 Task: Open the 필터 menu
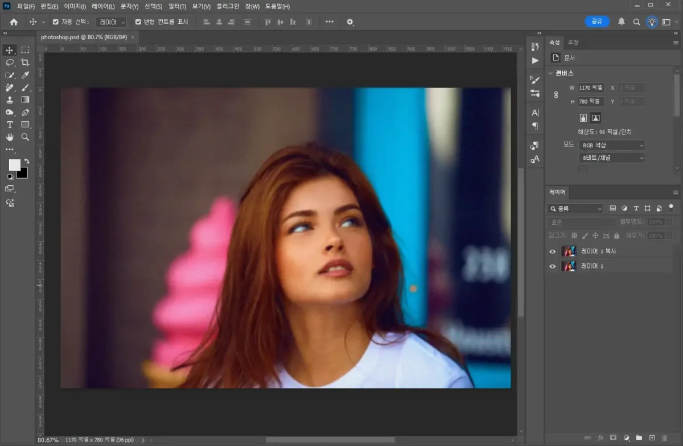tap(178, 6)
